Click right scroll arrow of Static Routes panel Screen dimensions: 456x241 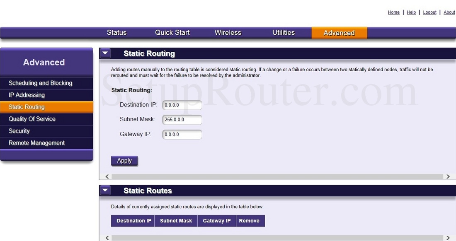(x=448, y=238)
